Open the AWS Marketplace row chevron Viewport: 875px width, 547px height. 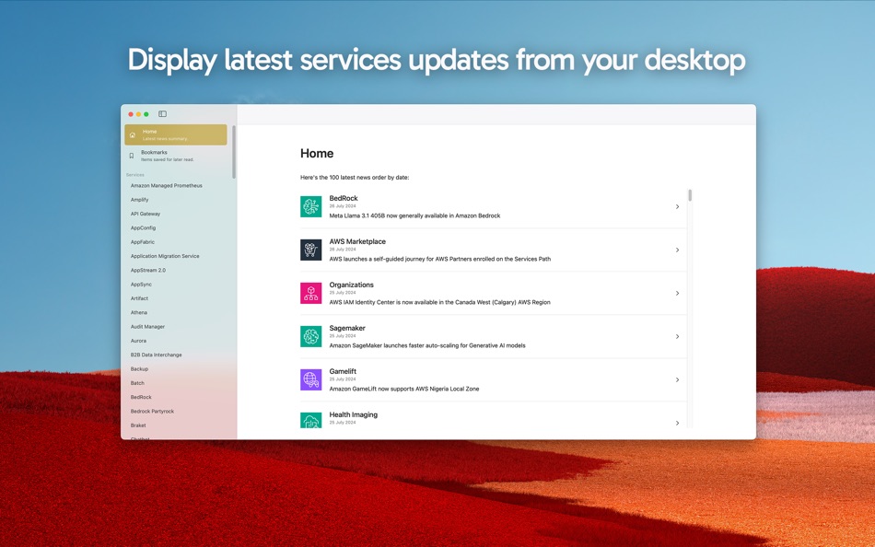678,250
